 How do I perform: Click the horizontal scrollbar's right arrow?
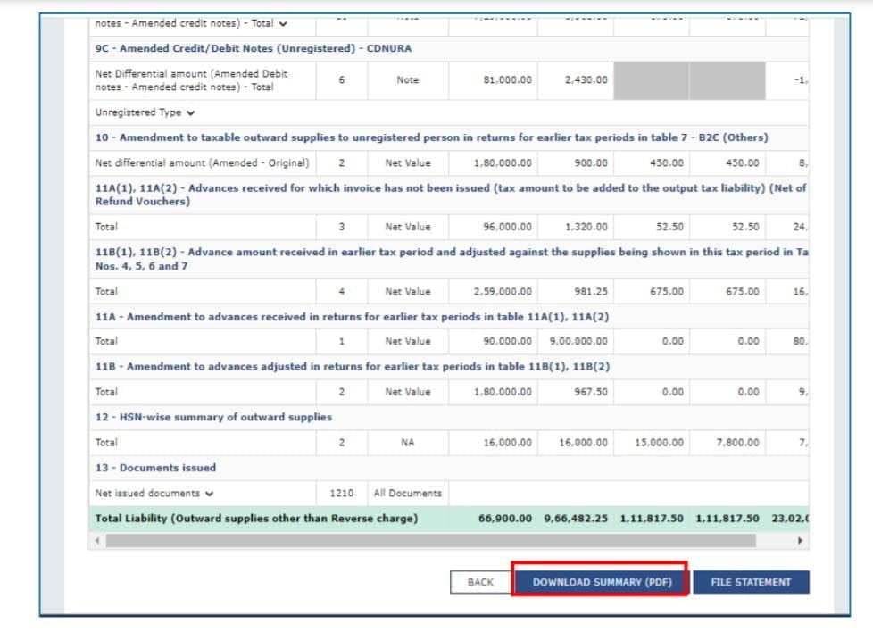pos(801,541)
